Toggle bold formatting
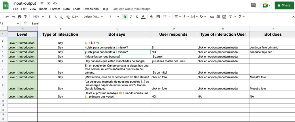The height and width of the screenshot is (122, 295). (124, 17)
